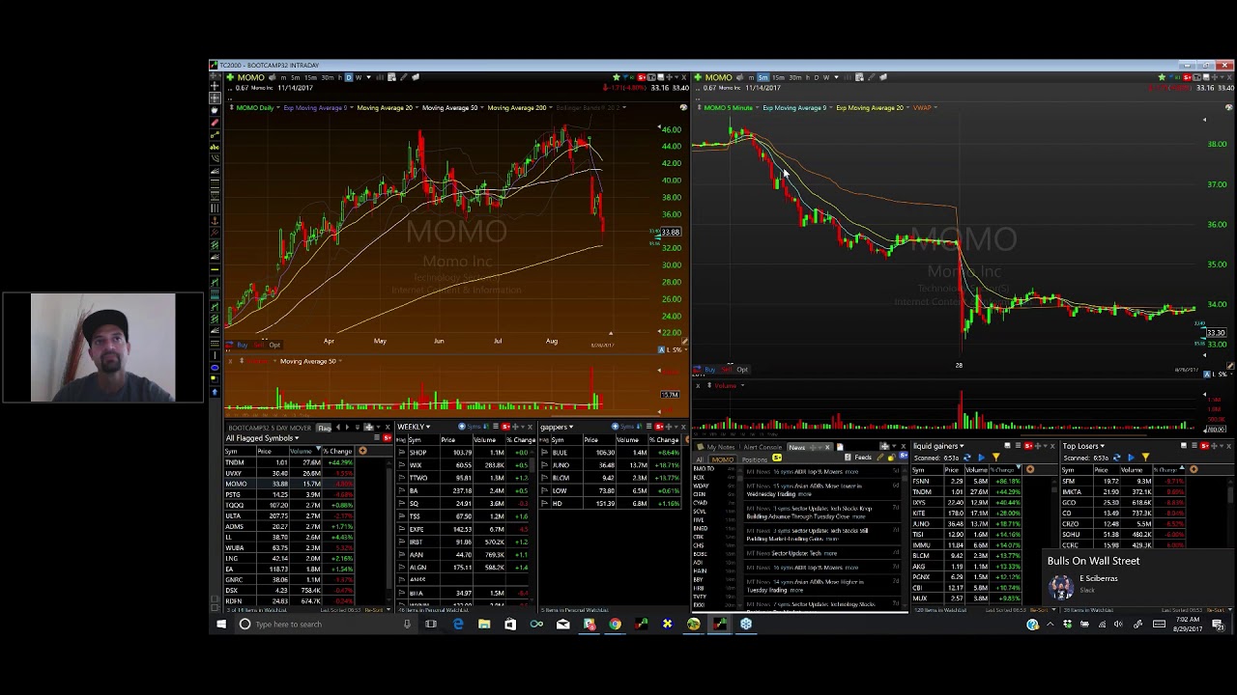Screen dimensions: 1237x695
Task: Open Google Chrome from the taskbar
Action: tap(615, 624)
